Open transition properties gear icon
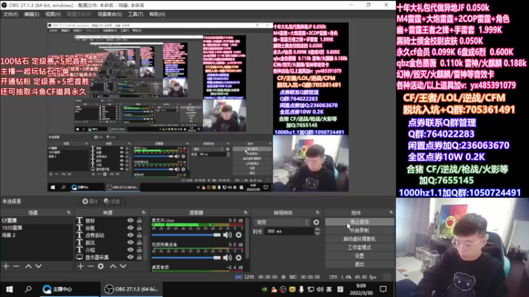 tap(316, 222)
